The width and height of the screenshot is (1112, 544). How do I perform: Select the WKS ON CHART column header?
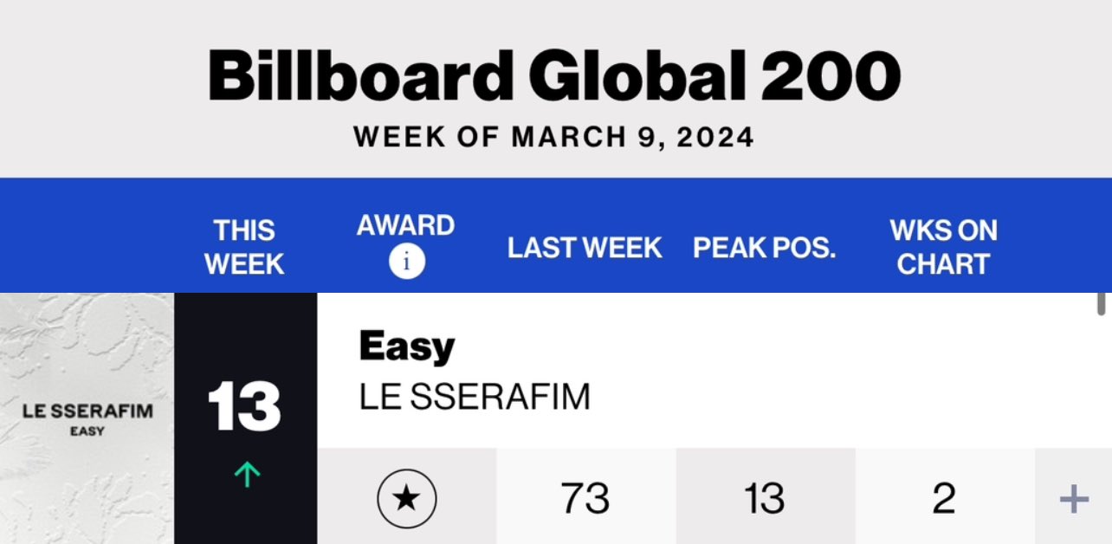pos(943,247)
